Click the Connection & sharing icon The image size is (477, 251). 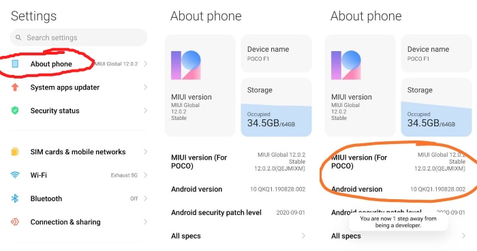[x=15, y=222]
